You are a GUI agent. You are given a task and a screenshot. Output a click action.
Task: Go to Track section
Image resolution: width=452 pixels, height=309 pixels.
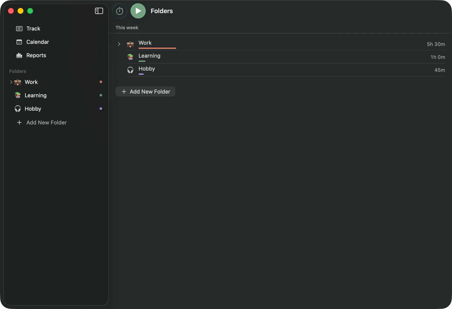(x=33, y=29)
